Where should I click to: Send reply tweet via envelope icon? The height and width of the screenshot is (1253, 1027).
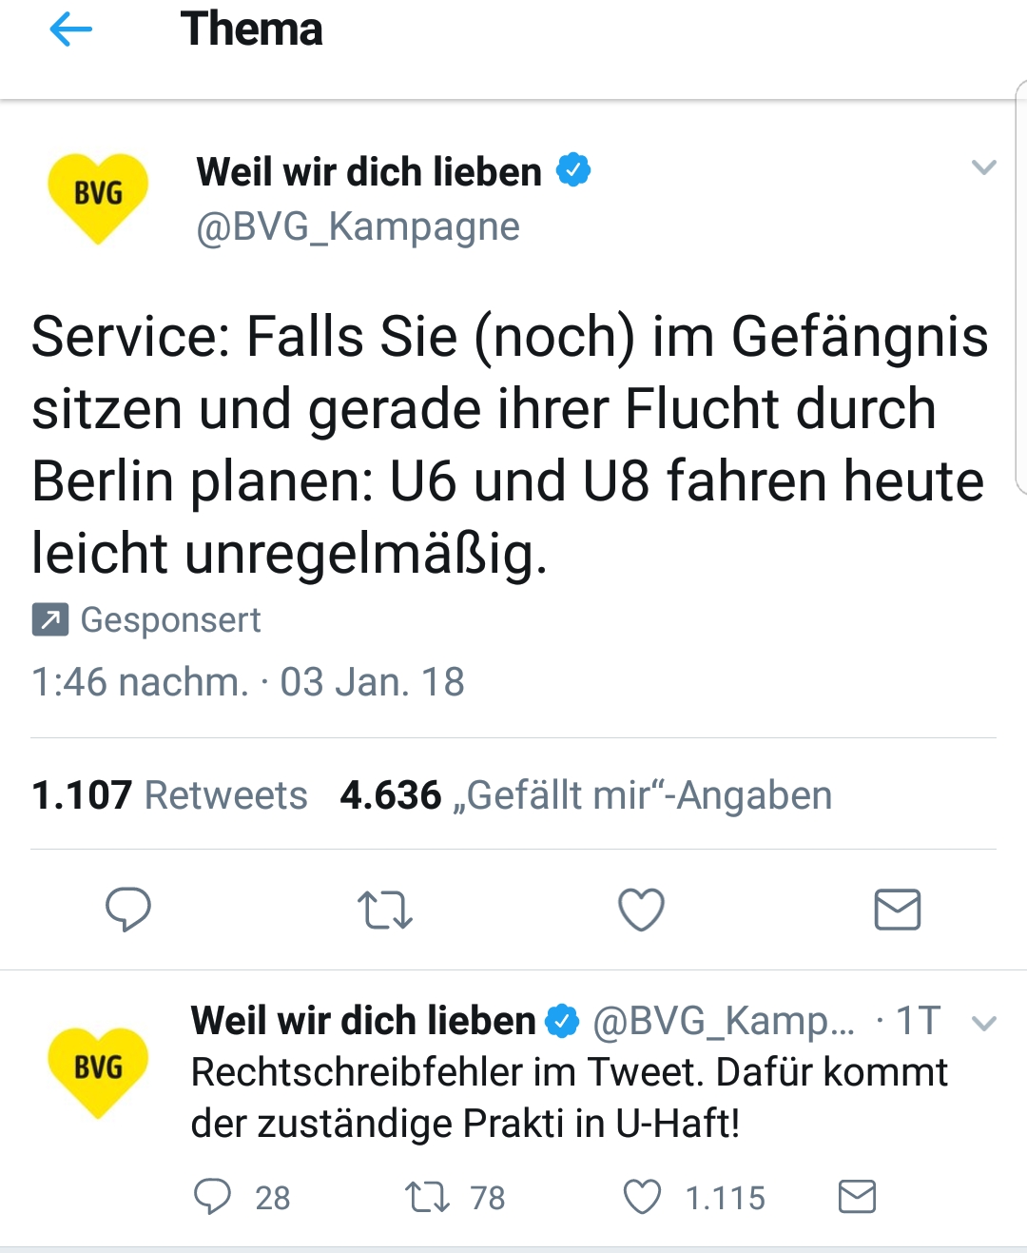point(857,1197)
